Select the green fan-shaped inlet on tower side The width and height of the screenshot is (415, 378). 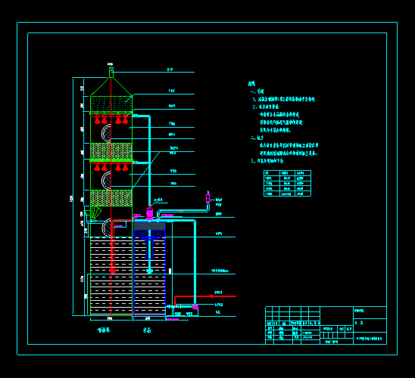(x=95, y=212)
